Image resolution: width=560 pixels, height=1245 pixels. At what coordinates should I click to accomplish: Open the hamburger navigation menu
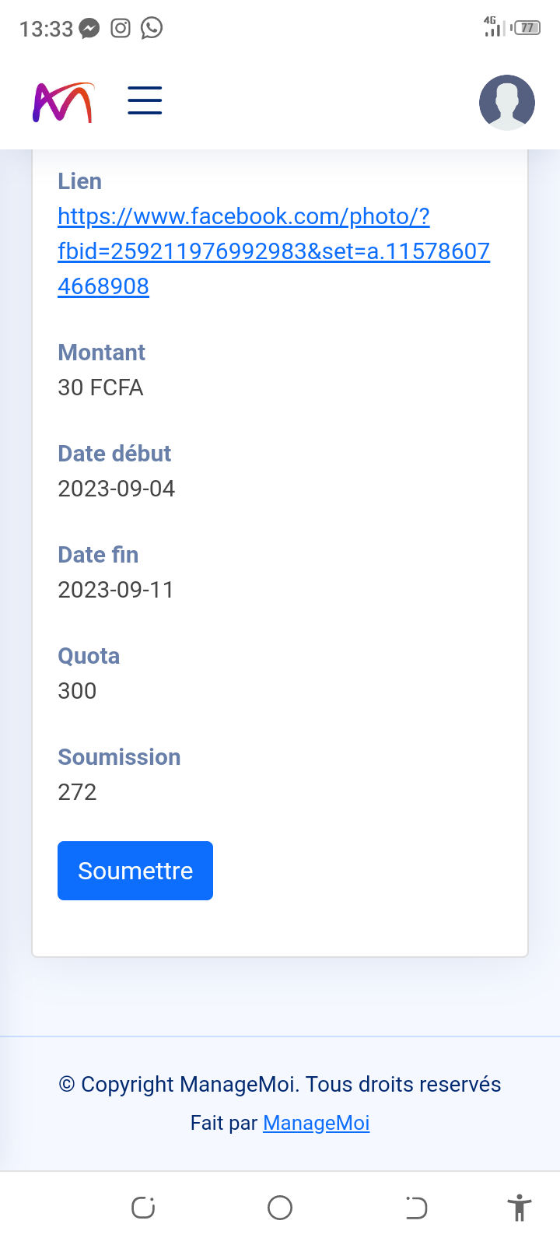(x=145, y=101)
